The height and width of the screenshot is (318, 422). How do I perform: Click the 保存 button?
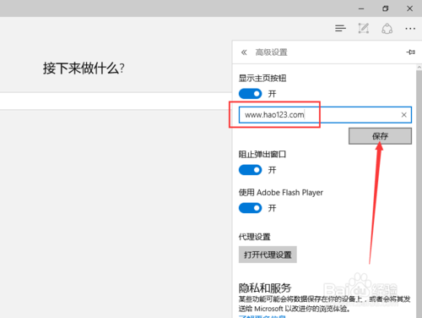tap(380, 136)
